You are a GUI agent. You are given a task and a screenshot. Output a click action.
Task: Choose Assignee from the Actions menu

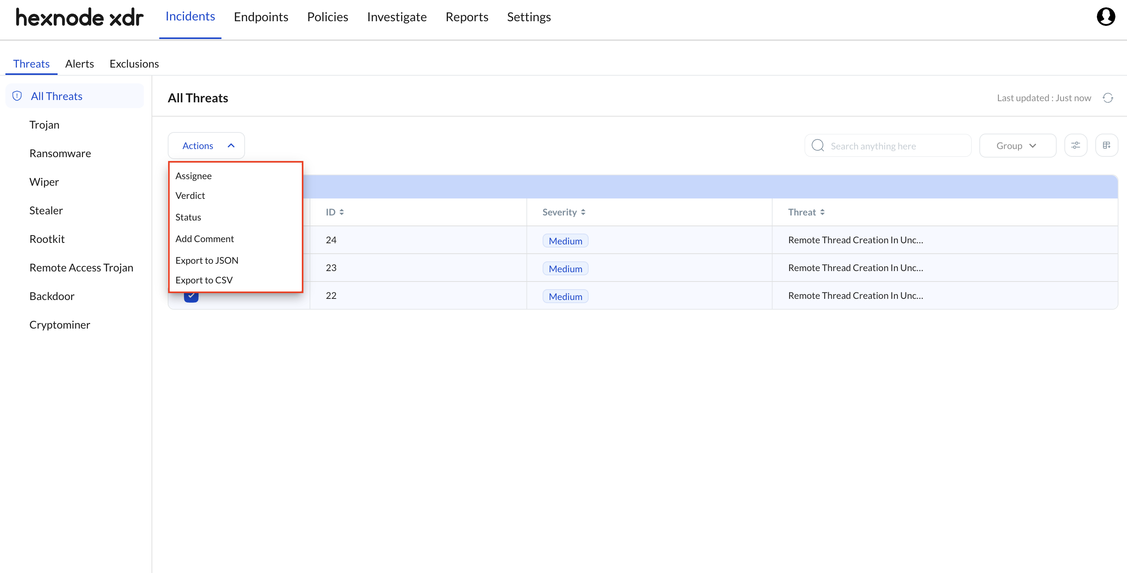tap(193, 176)
